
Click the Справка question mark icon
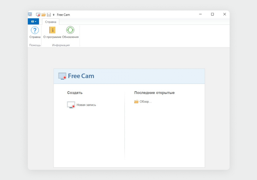tap(35, 30)
